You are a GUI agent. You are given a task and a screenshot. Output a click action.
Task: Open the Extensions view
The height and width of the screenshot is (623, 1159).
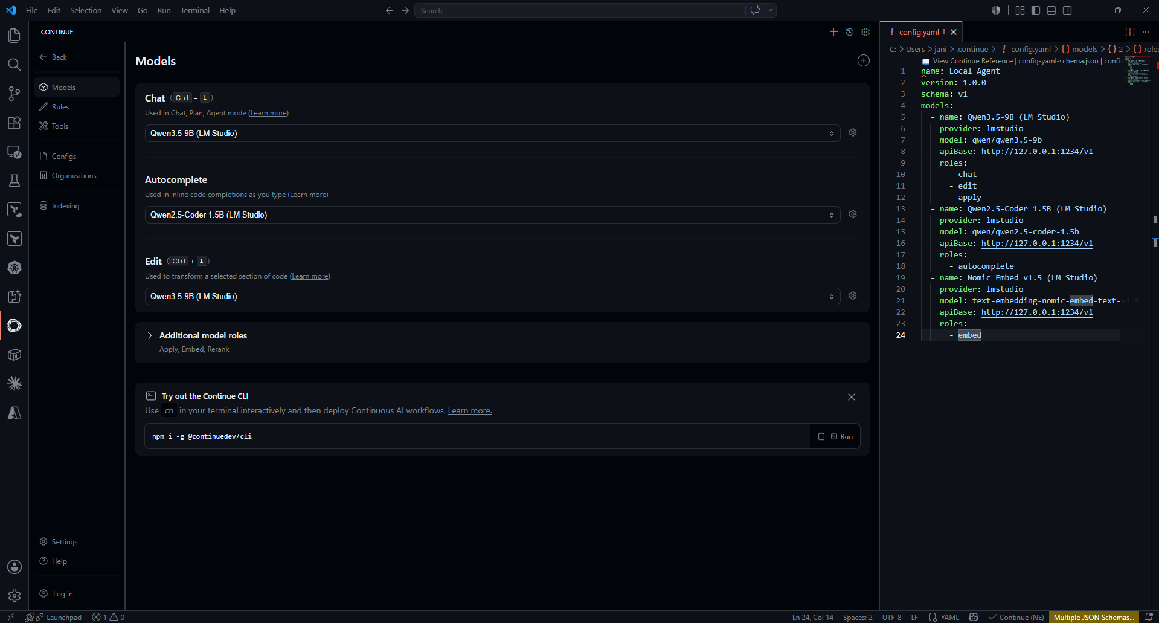(x=14, y=123)
